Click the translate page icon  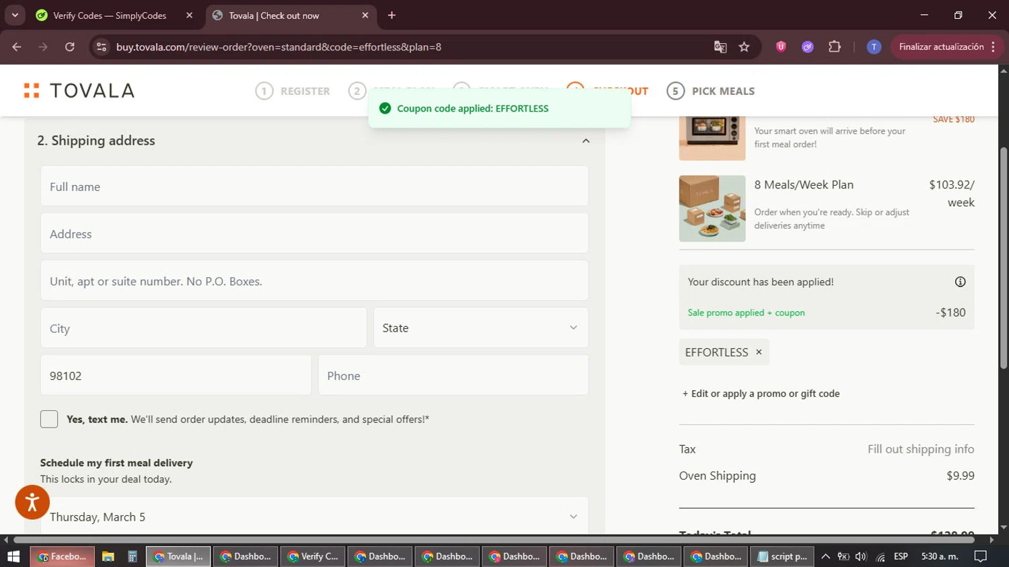point(720,47)
